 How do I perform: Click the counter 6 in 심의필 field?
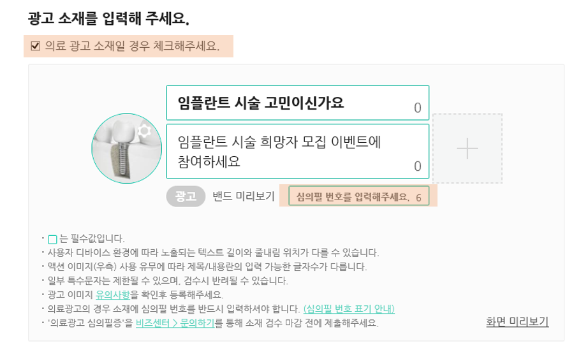(418, 198)
